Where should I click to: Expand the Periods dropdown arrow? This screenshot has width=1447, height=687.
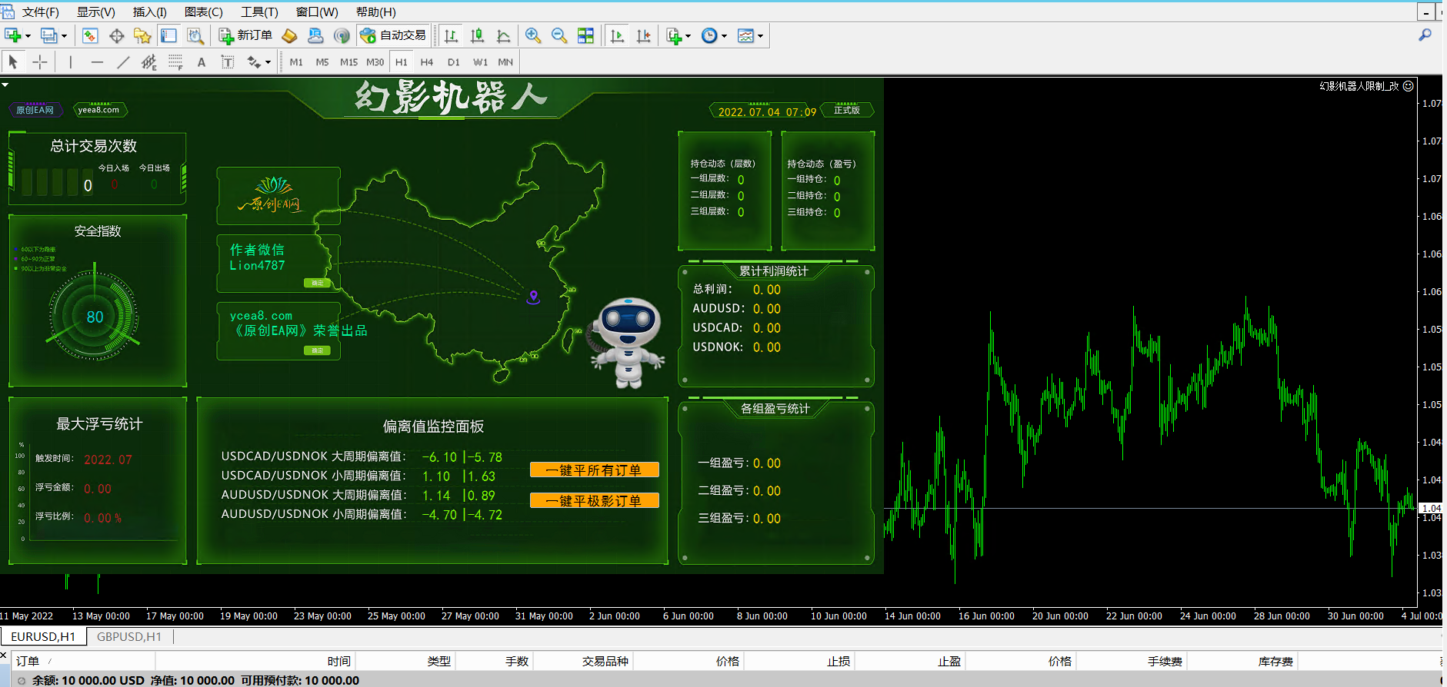tap(724, 36)
